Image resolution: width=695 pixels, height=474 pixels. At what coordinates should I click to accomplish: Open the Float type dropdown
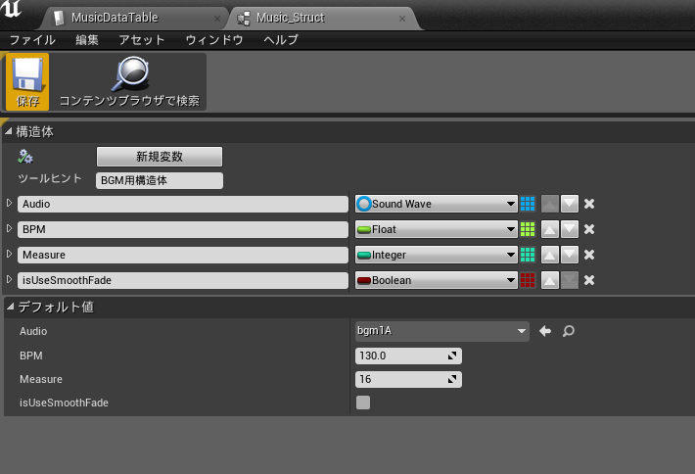437,229
